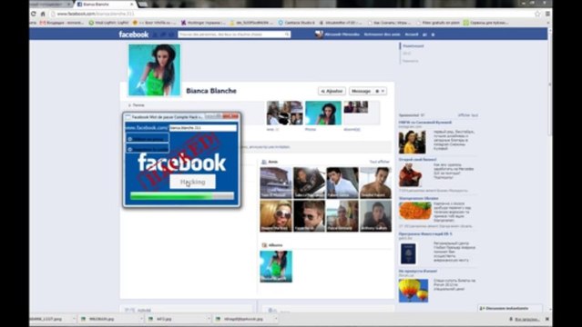Open dropdown arrow of AAY2.jpg download
Screen dimensions: 582x327
point(209,319)
